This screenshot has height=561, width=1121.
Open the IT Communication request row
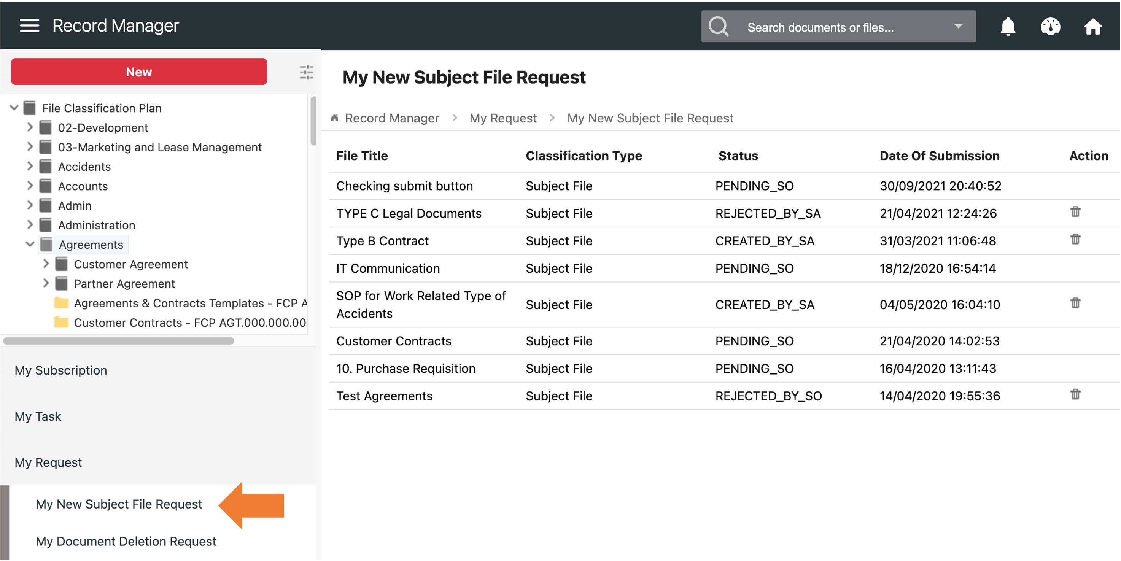(x=724, y=269)
